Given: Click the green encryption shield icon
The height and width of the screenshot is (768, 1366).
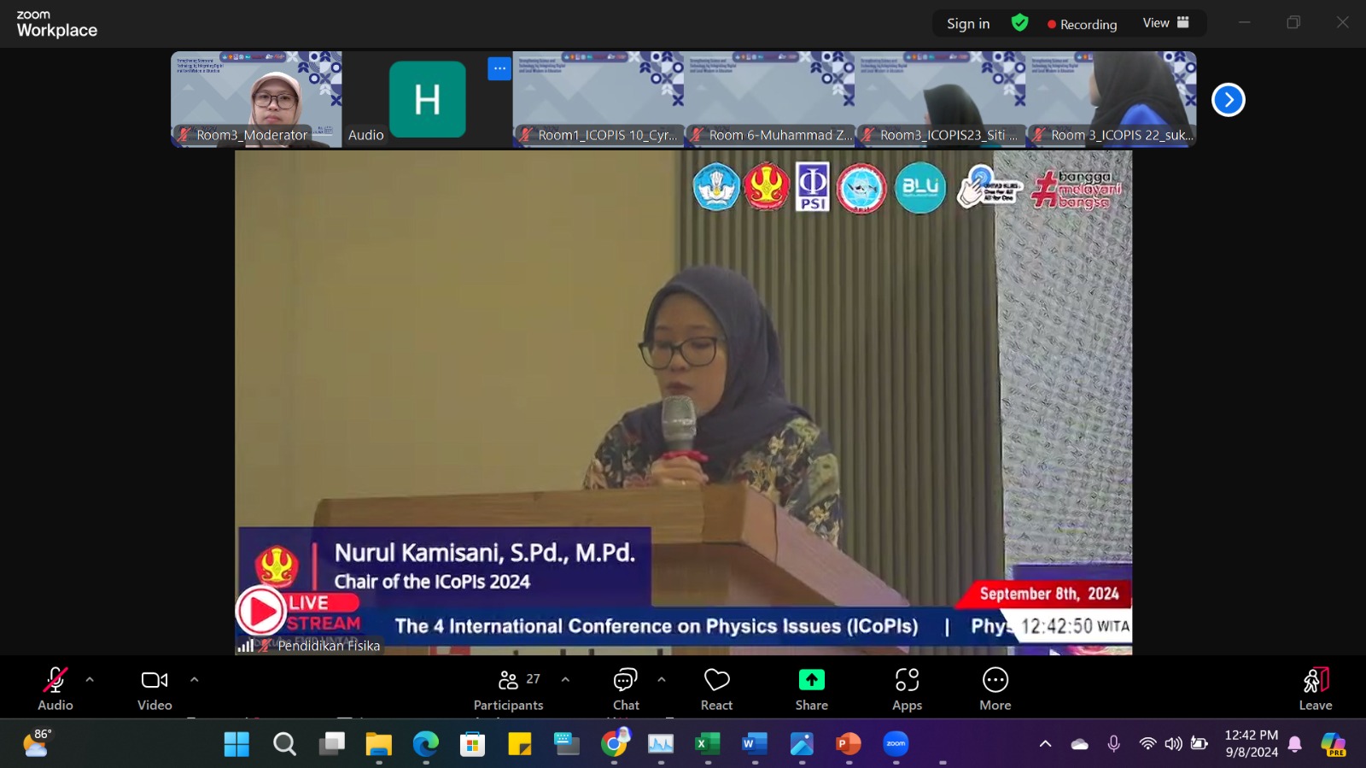Looking at the screenshot, I should pos(1019,23).
